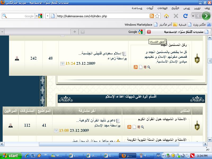
Task: Open the Google search engine dropdown
Action: [x=40, y=16]
